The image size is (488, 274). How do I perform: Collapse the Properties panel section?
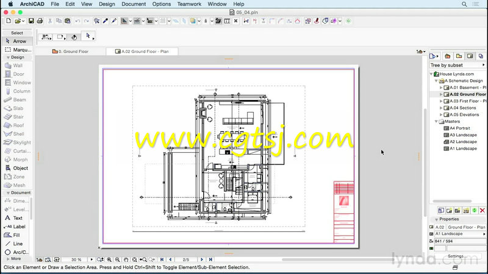pyautogui.click(x=436, y=219)
